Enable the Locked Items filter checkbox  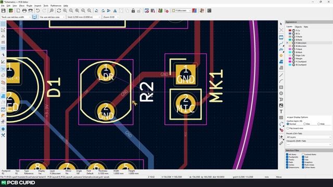click(303, 154)
